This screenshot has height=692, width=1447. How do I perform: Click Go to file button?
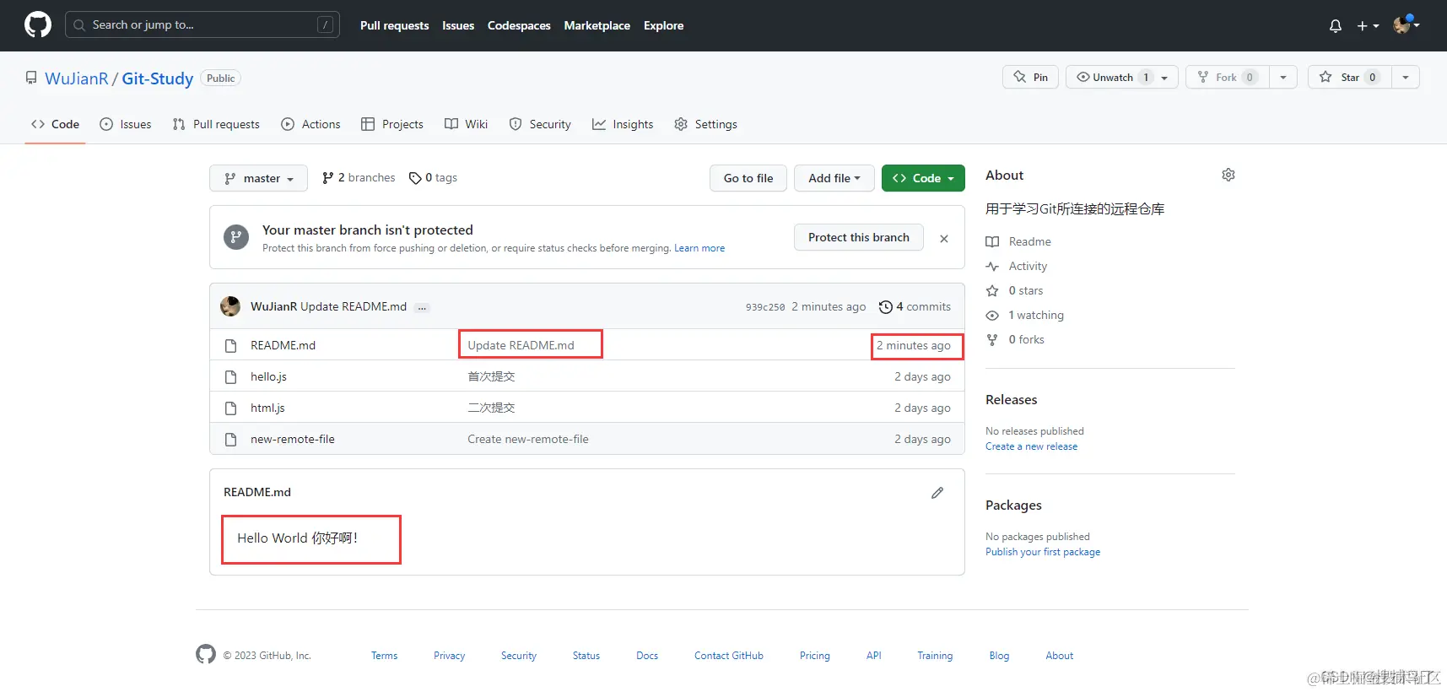coord(748,178)
